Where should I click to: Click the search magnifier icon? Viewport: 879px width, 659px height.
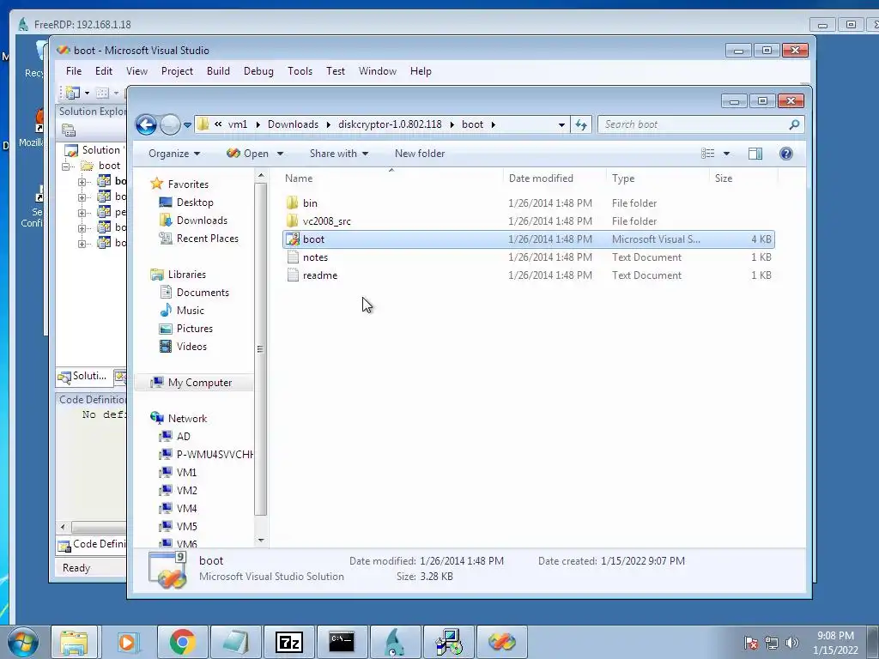pyautogui.click(x=794, y=124)
